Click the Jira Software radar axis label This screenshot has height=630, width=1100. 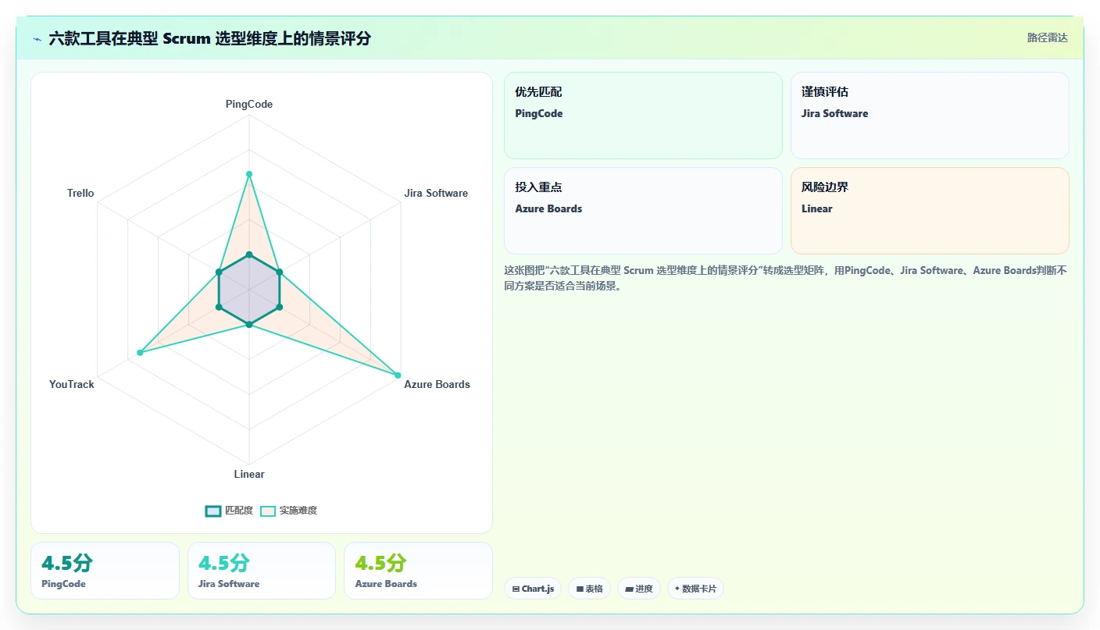[436, 193]
